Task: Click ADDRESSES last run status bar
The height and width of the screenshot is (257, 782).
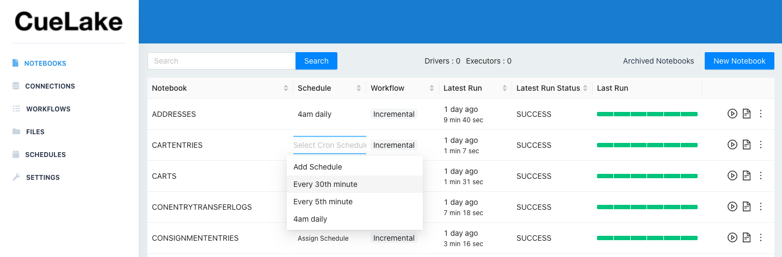Action: [x=647, y=114]
